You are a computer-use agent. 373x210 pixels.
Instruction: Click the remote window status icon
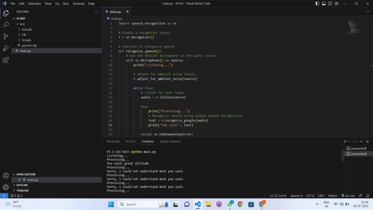coord(4,196)
